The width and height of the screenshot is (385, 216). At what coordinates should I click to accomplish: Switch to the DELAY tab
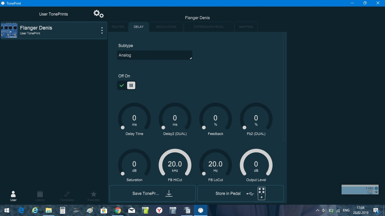139,27
